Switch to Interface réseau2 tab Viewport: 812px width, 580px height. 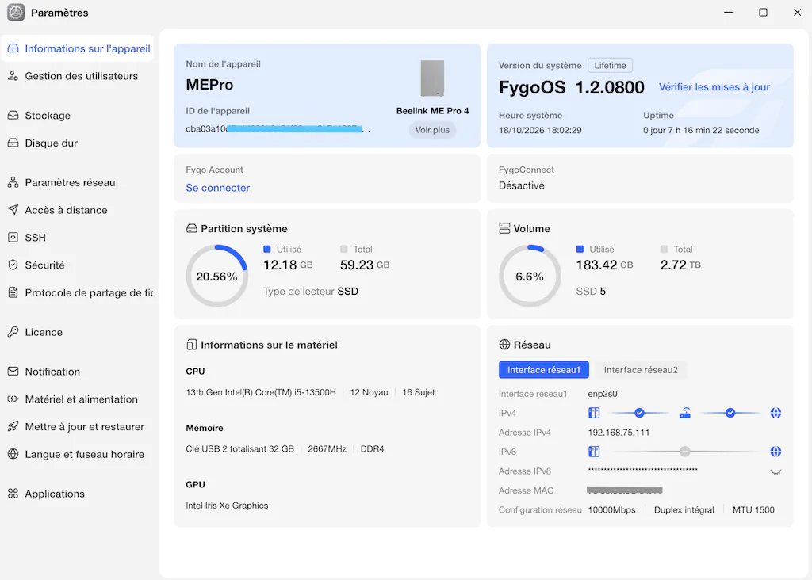point(641,370)
